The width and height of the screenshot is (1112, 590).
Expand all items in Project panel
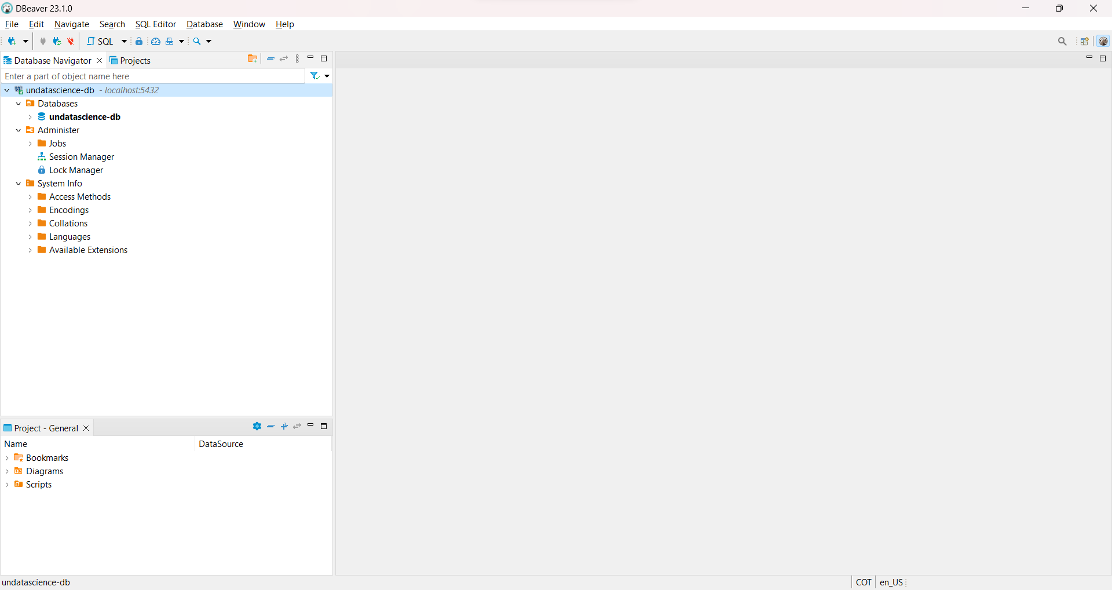coord(284,426)
